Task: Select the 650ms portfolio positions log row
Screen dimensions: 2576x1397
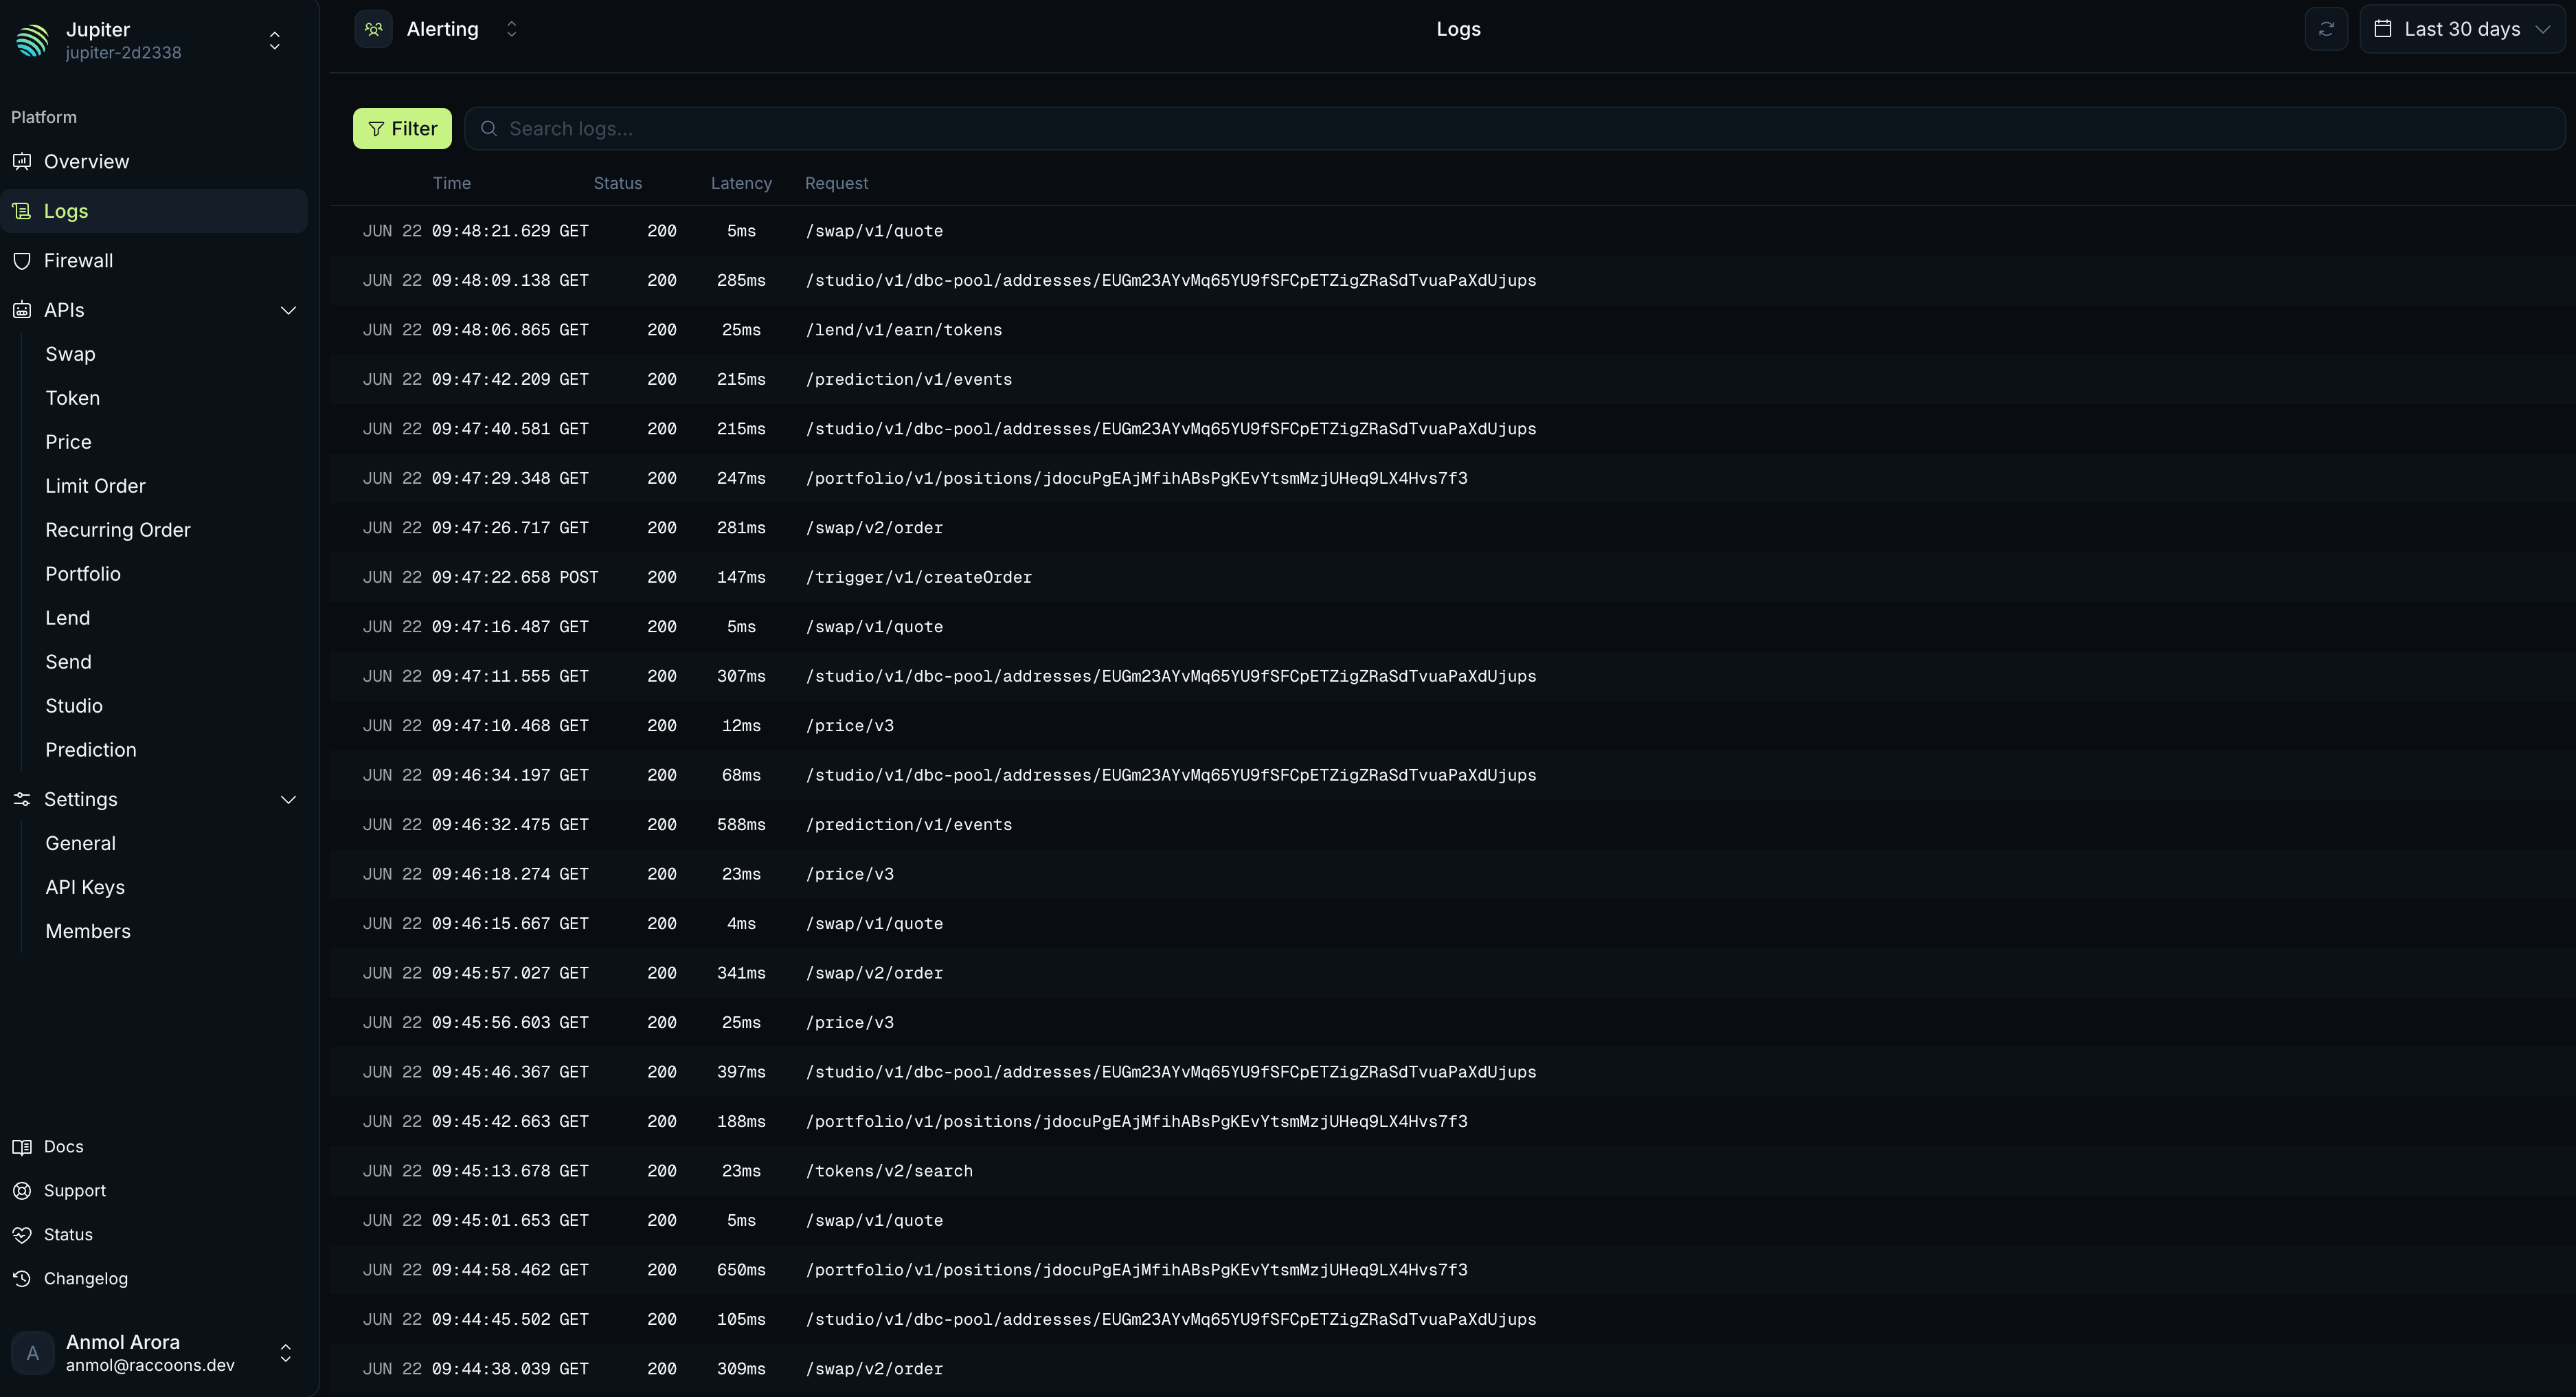Action: click(x=1452, y=1270)
